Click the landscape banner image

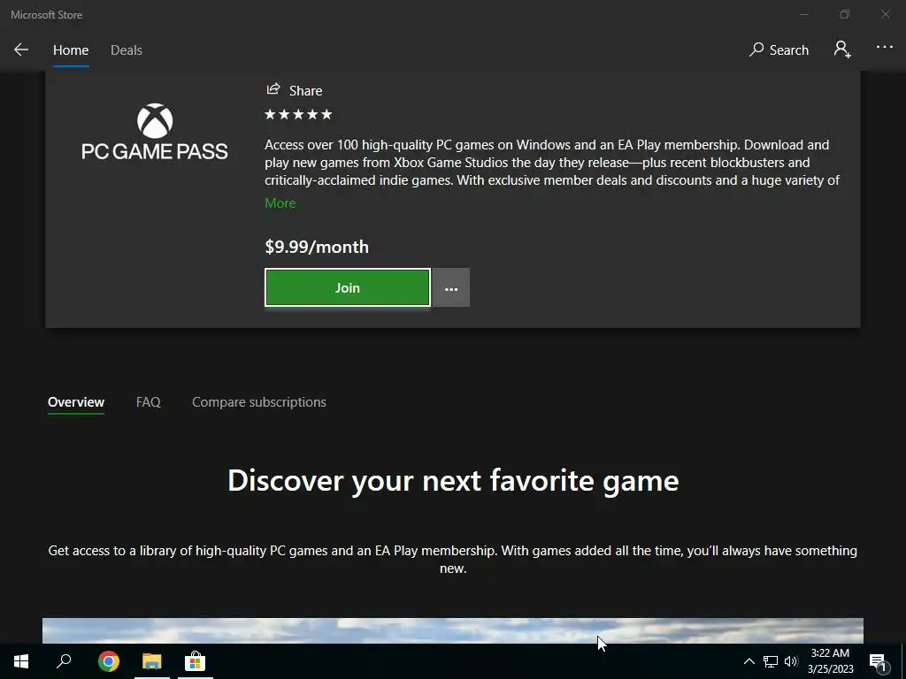pyautogui.click(x=453, y=630)
